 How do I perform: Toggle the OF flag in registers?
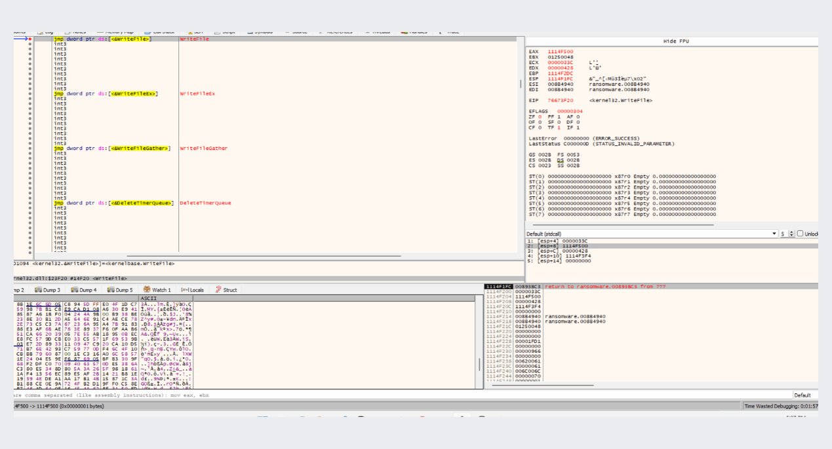point(534,122)
